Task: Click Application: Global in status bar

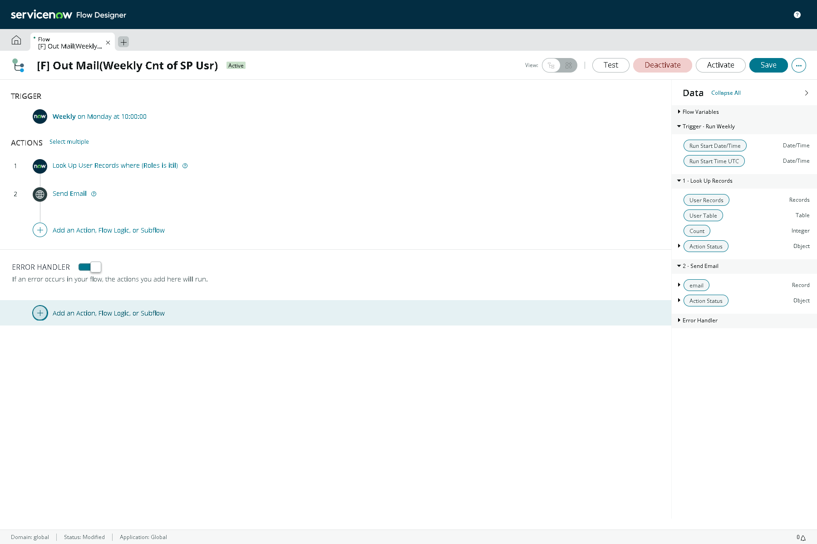Action: (143, 537)
